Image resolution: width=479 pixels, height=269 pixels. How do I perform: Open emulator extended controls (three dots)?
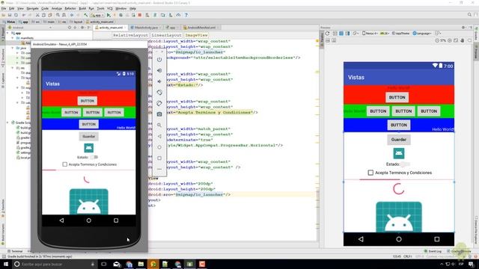click(159, 169)
